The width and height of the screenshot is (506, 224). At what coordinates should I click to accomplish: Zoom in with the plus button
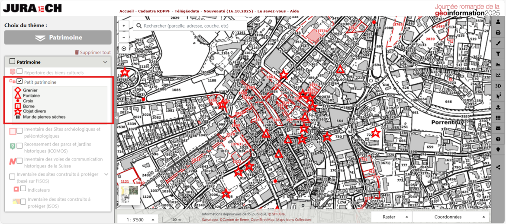pyautogui.click(x=124, y=26)
